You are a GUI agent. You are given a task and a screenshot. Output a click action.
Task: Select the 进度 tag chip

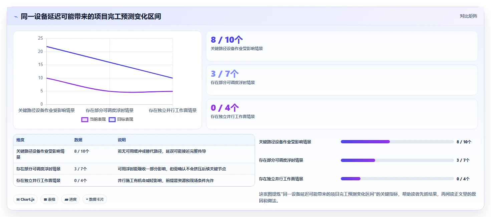(70, 199)
